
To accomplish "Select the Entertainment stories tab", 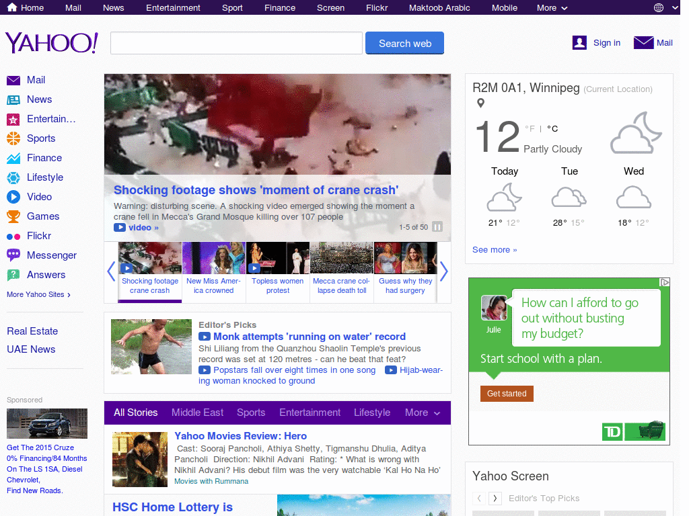I will point(310,413).
